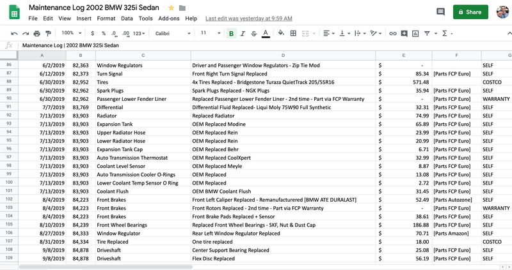Open Google Sheets home icon
The image size is (512, 270).
[x=14, y=12]
